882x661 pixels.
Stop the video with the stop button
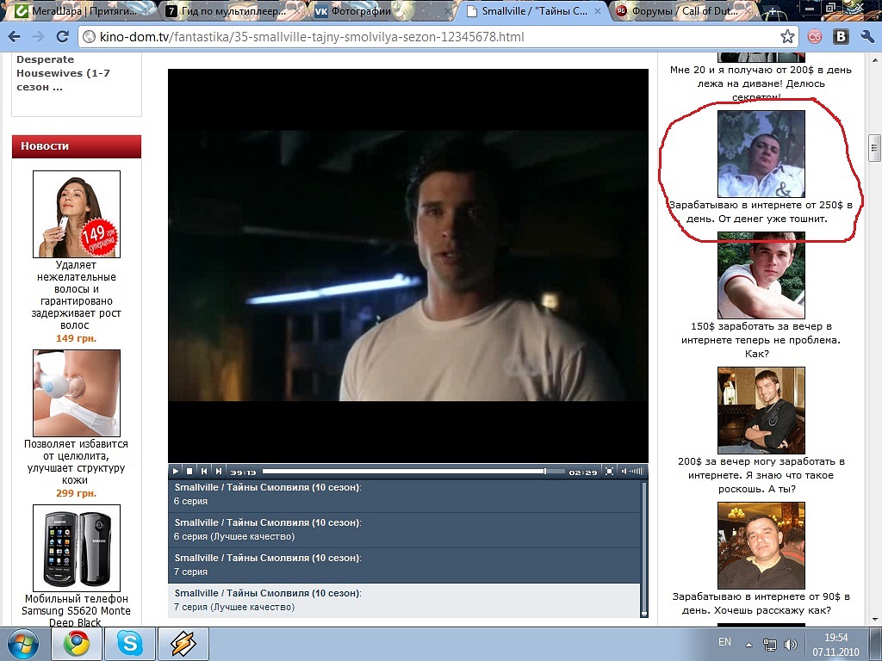click(x=189, y=472)
